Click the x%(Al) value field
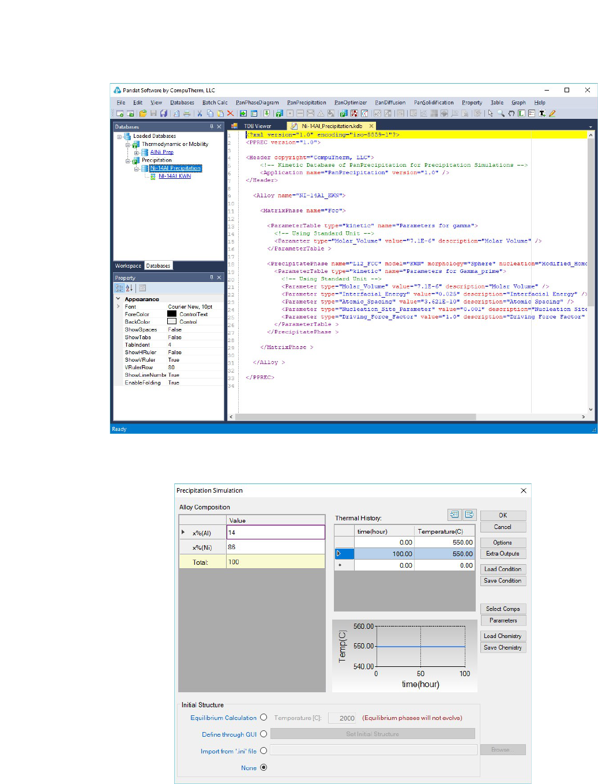This screenshot has width=598, height=784. pos(276,532)
